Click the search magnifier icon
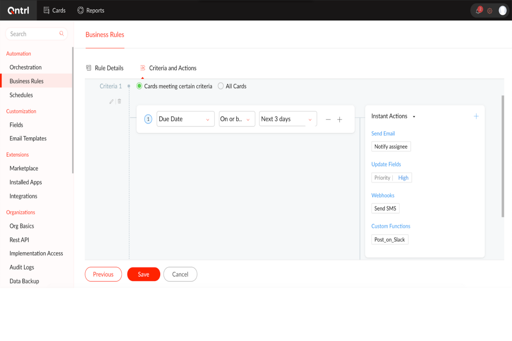The height and width of the screenshot is (341, 512). [x=62, y=34]
